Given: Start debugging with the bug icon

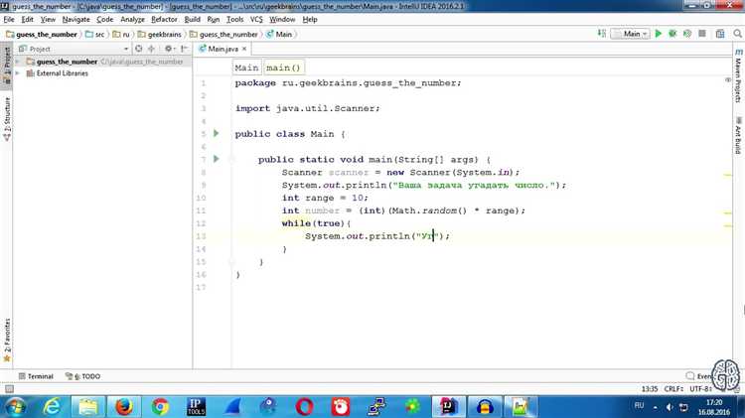Looking at the screenshot, I should pyautogui.click(x=672, y=34).
